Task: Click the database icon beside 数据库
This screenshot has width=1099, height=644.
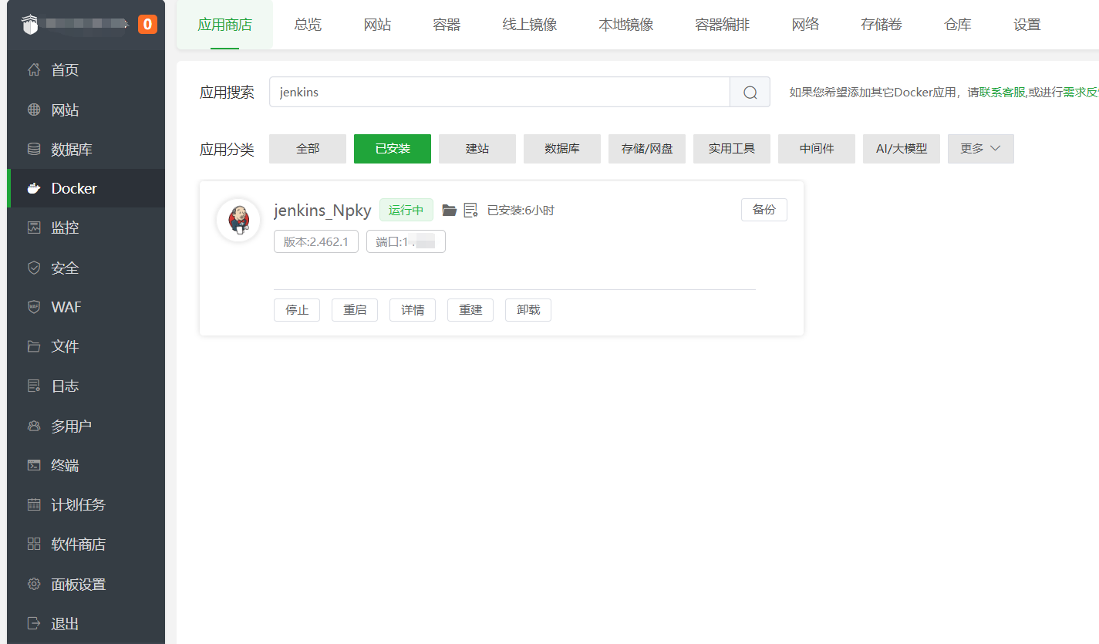Action: coord(33,149)
